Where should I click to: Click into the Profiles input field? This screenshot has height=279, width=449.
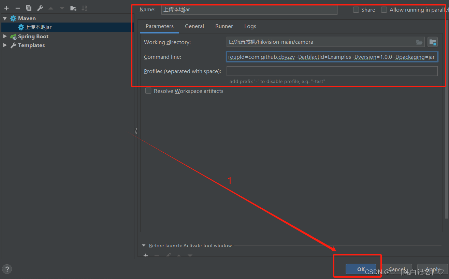[x=332, y=71]
